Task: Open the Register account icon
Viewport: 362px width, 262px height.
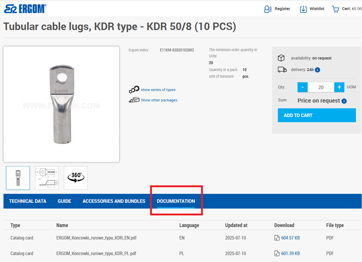Action: [x=268, y=9]
